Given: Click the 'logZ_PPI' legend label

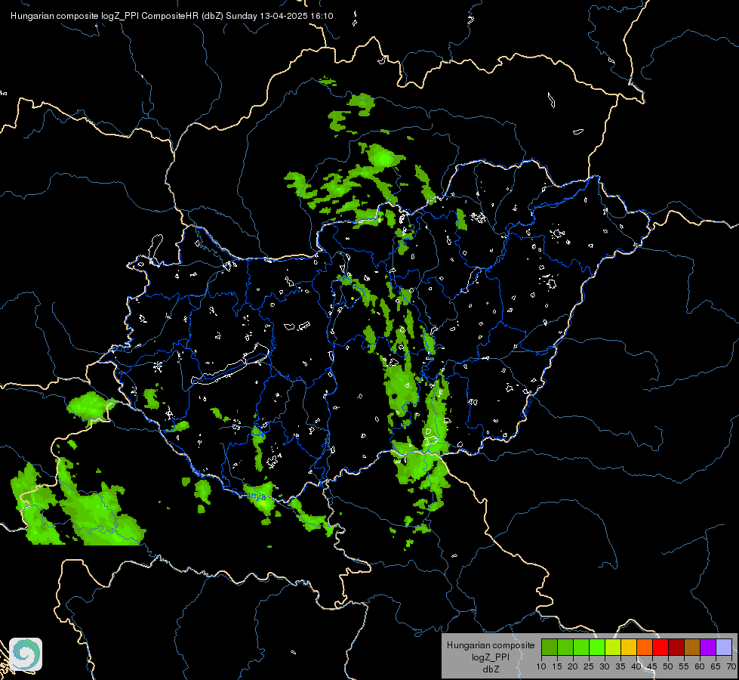Looking at the screenshot, I should coord(491,657).
